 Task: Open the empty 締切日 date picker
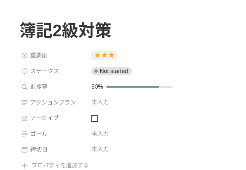coord(100,149)
